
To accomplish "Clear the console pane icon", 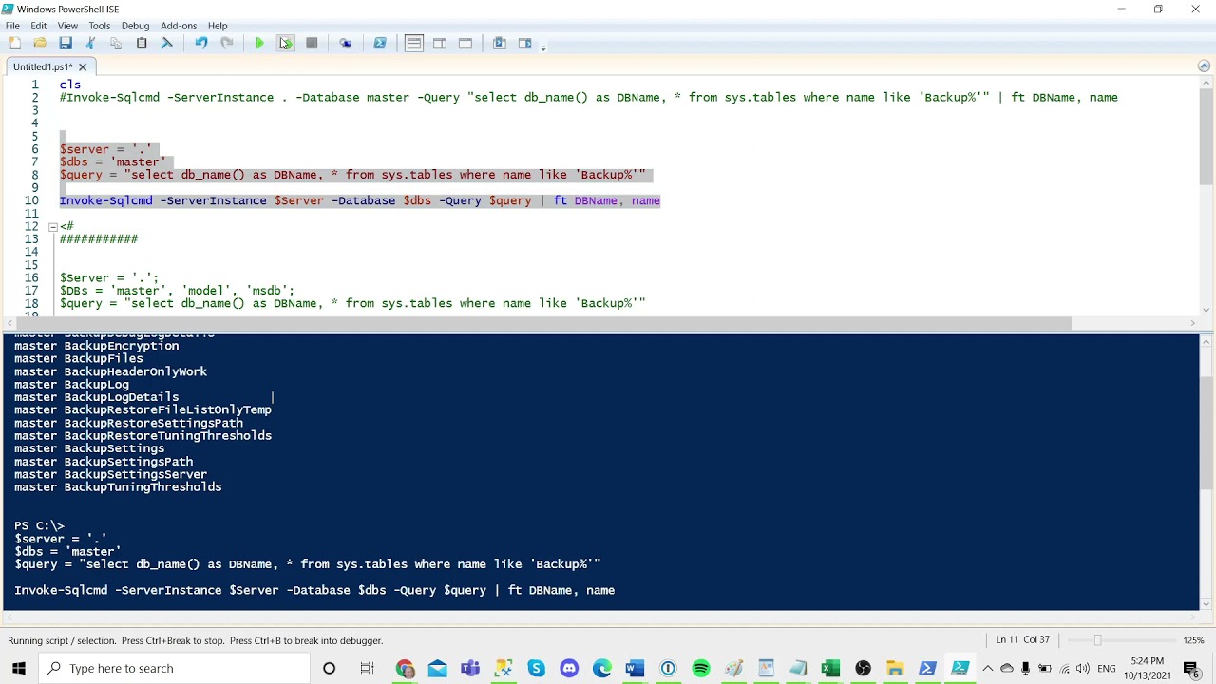I will pyautogui.click(x=167, y=44).
